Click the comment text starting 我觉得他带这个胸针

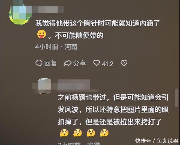[x=98, y=29]
